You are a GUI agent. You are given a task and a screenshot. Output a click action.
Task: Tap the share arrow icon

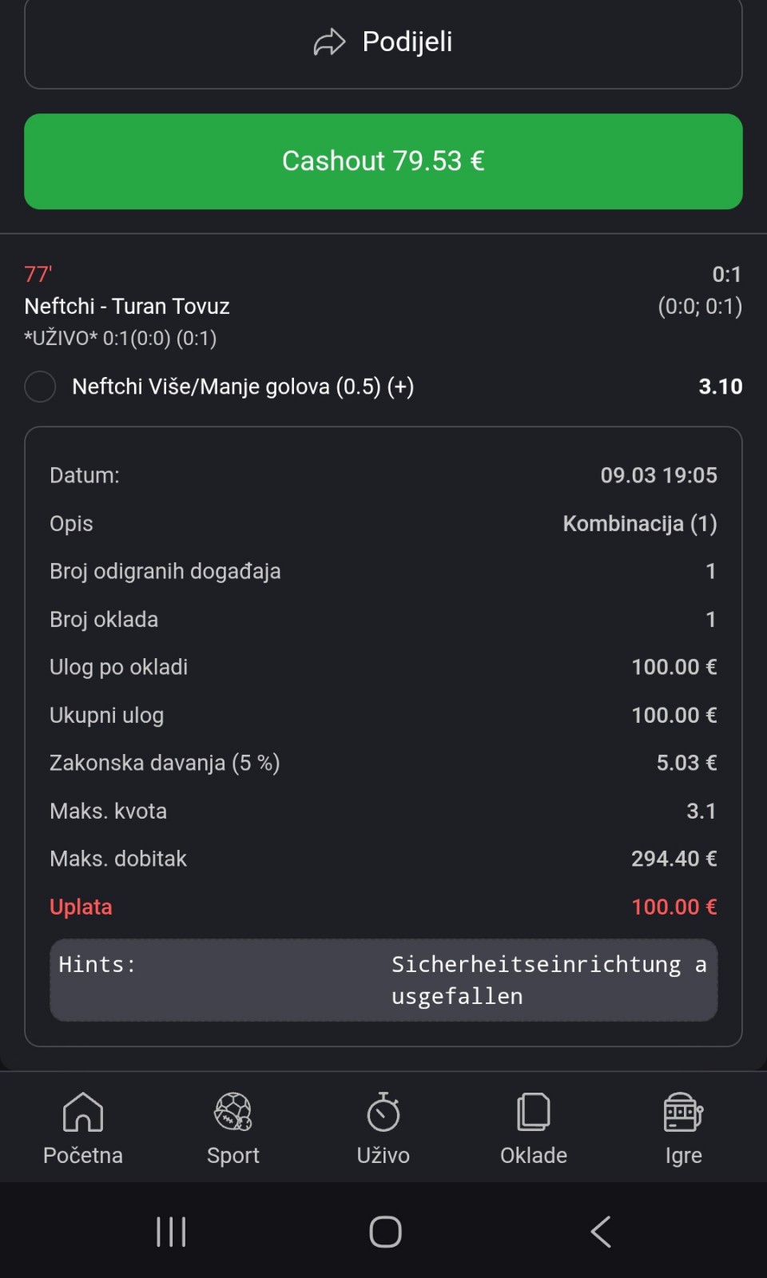pyautogui.click(x=329, y=42)
